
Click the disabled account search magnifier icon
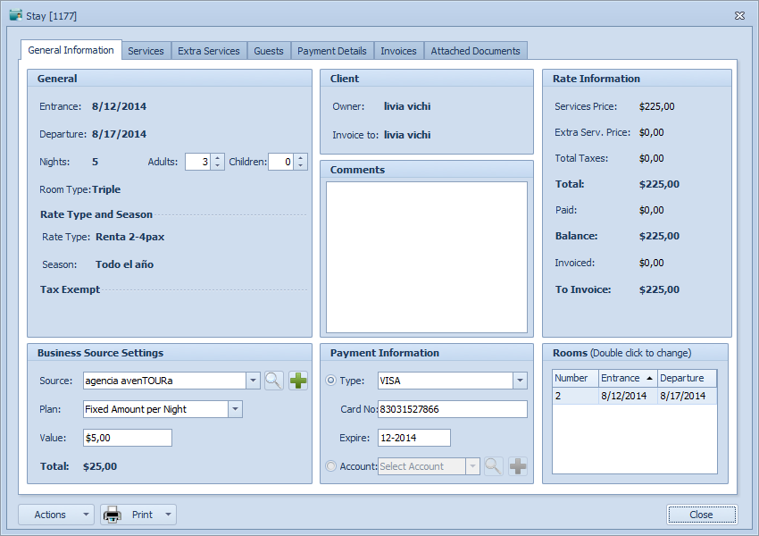(x=493, y=466)
